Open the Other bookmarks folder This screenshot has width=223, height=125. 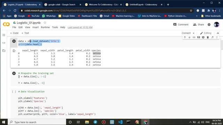pos(211,16)
